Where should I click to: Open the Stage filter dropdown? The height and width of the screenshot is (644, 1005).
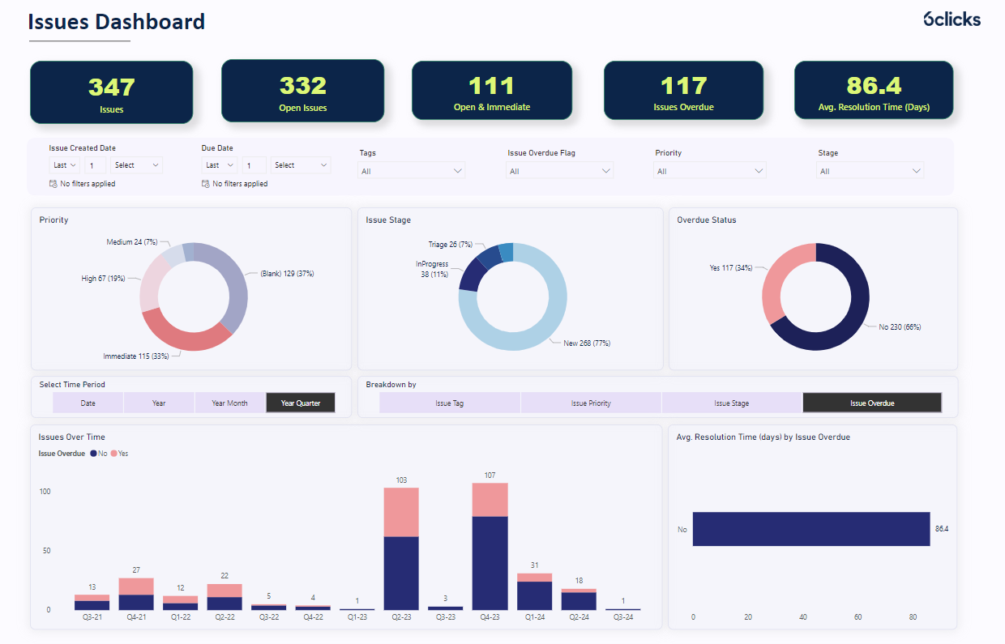pos(870,170)
